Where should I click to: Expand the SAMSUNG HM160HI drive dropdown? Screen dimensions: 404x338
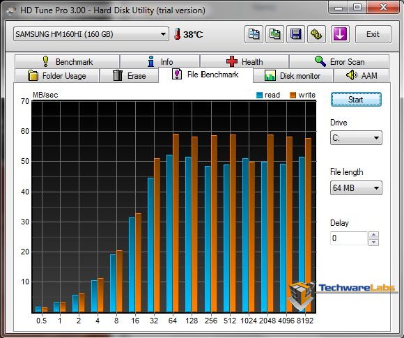pos(91,34)
